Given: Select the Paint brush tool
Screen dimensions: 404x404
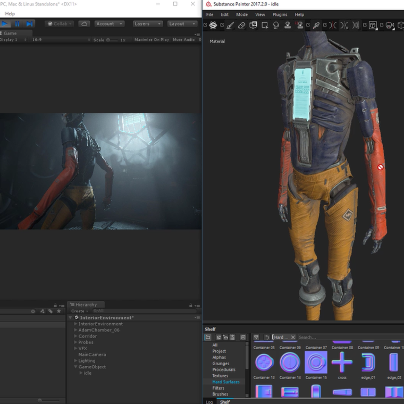Looking at the screenshot, I should click(x=230, y=25).
